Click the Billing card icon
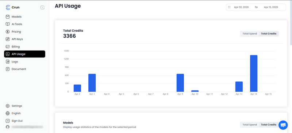This screenshot has height=133, width=292. pyautogui.click(x=8, y=47)
